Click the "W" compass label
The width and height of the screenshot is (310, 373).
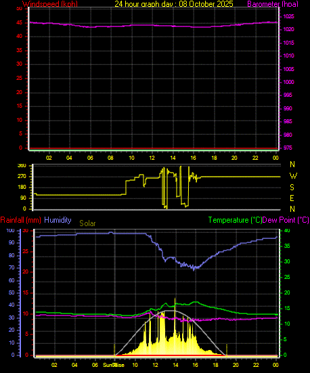click(293, 176)
